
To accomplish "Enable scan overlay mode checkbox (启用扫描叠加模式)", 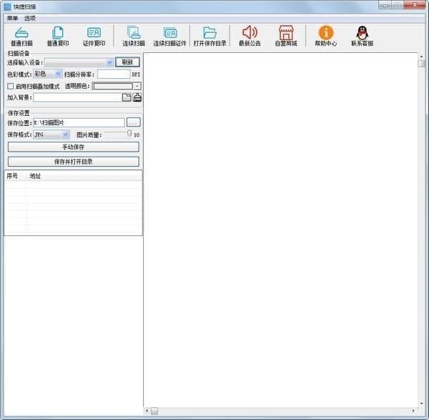I will 11,87.
